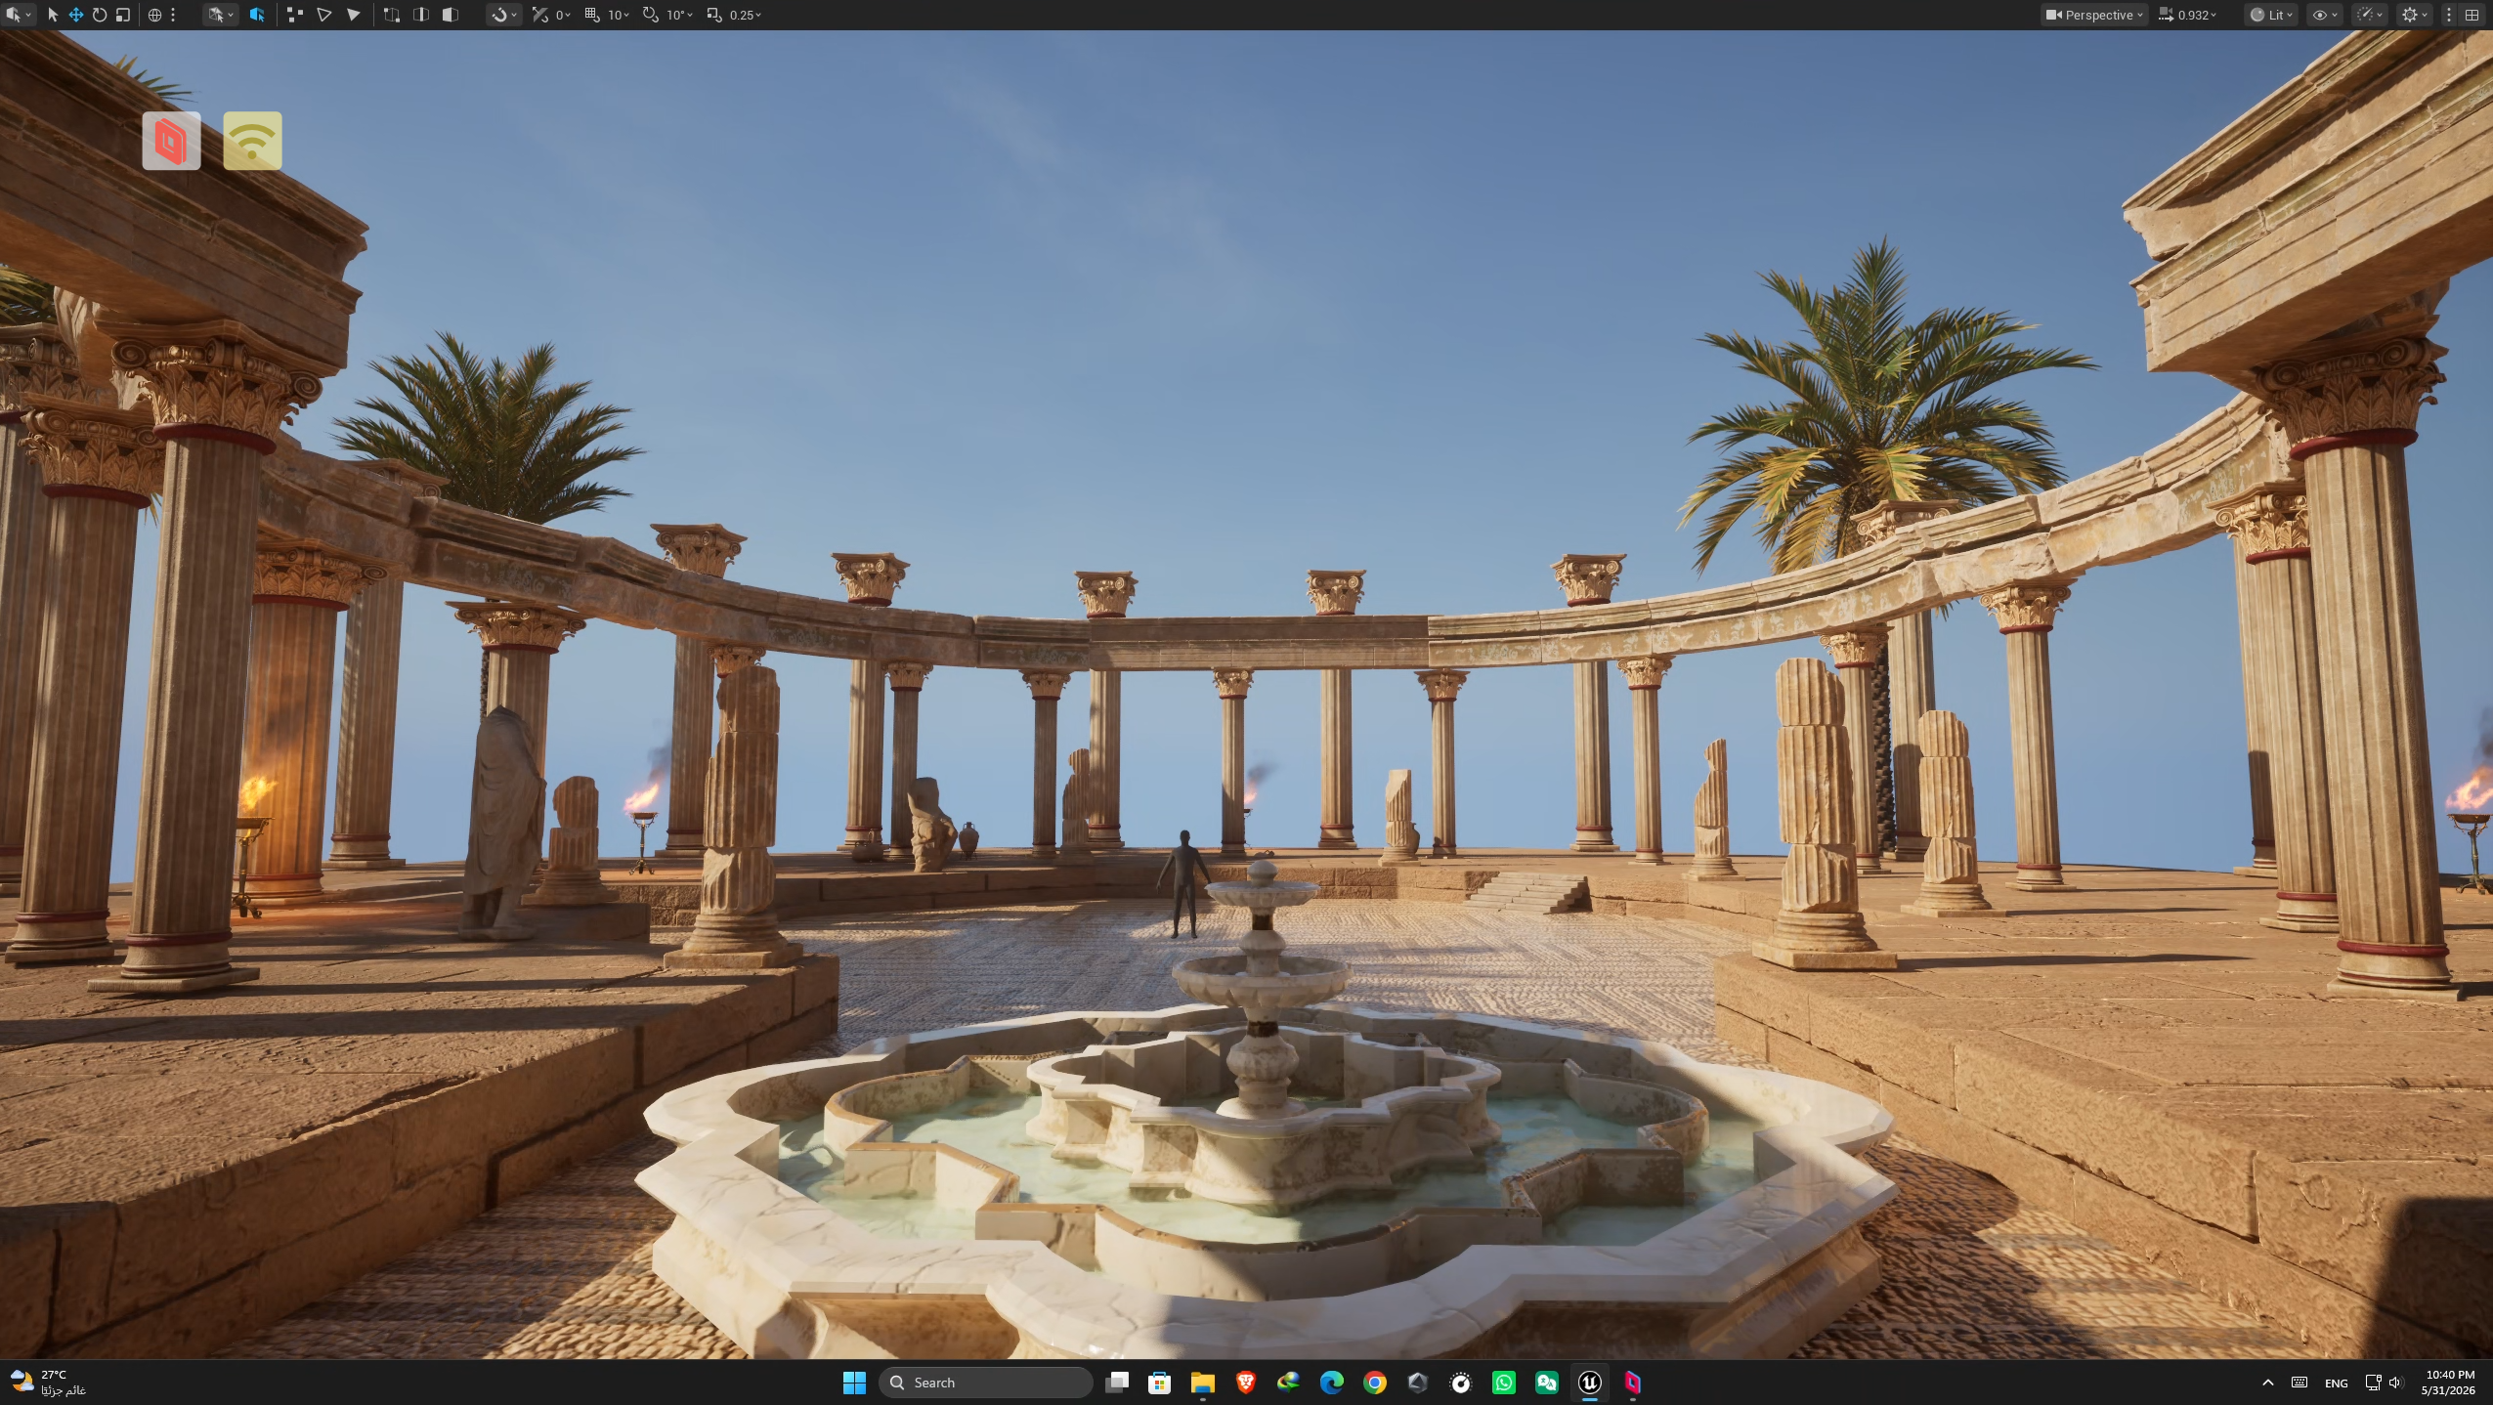Open the Perspective viewport type dropdown
This screenshot has width=2493, height=1405.
tap(2094, 15)
